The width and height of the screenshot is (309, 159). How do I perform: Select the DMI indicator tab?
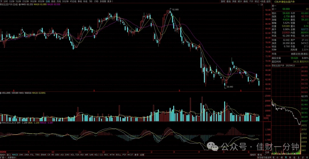[21, 155]
